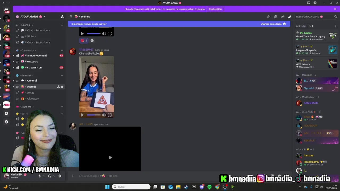Click the search field Buscar AYOUA GANG
The image size is (340, 191).
(316, 16)
